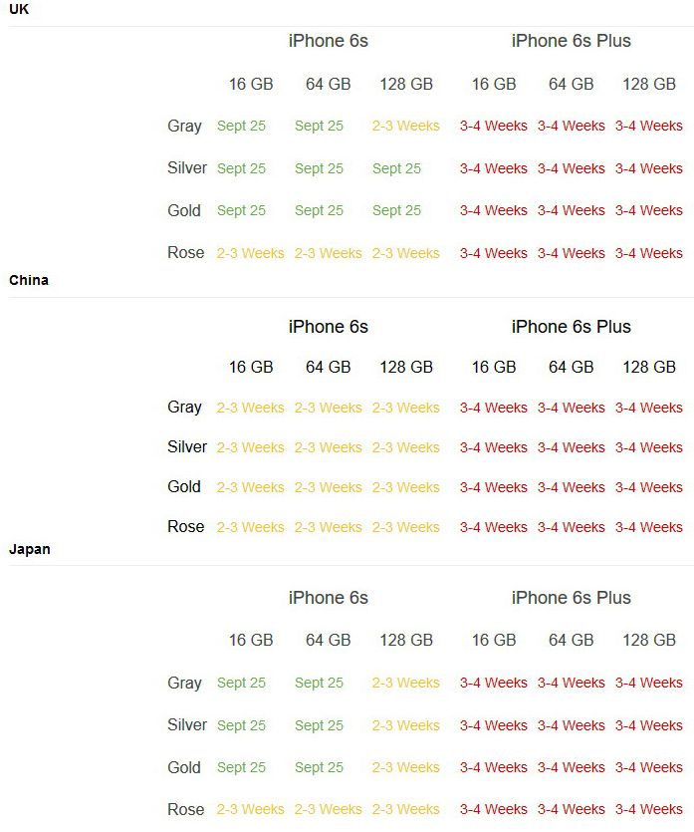Screen dimensions: 694x832
Task: Select China Rose iPhone 6s 64 GB availability
Action: coord(328,528)
